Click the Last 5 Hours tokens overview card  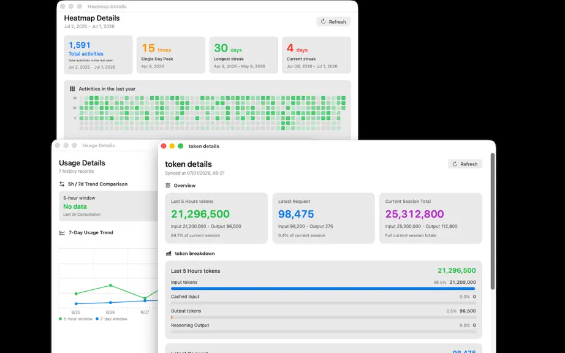(x=216, y=218)
